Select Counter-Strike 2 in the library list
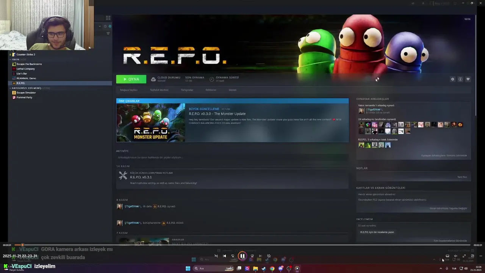The width and height of the screenshot is (485, 273). click(x=60, y=55)
